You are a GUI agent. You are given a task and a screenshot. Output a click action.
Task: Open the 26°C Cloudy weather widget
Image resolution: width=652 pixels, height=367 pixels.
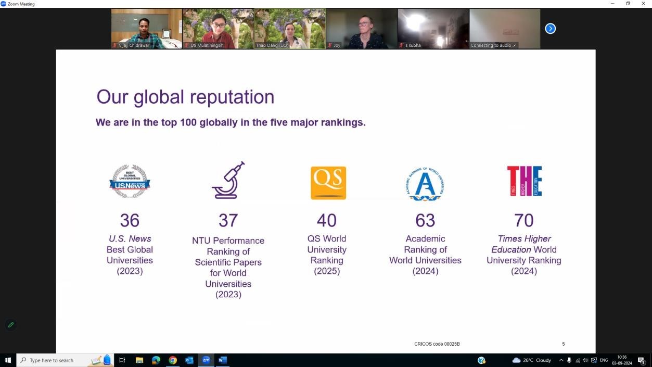click(x=532, y=360)
